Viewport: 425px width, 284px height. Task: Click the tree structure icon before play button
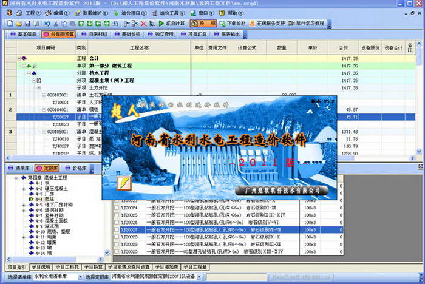152,24
